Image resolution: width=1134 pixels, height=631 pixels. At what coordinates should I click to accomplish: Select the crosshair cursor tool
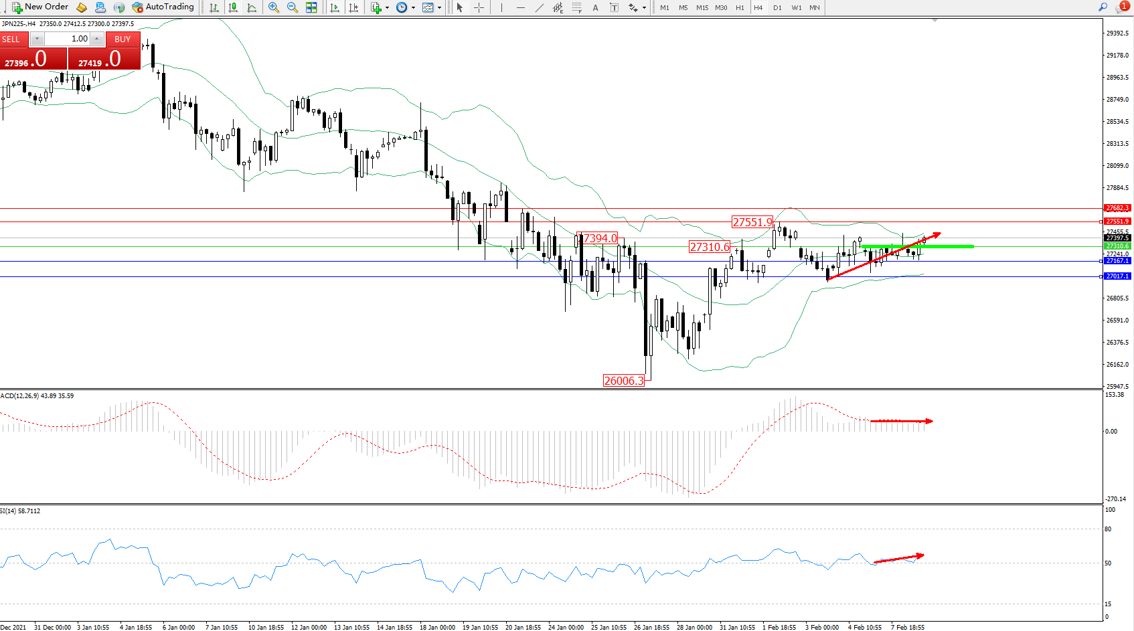pyautogui.click(x=479, y=7)
